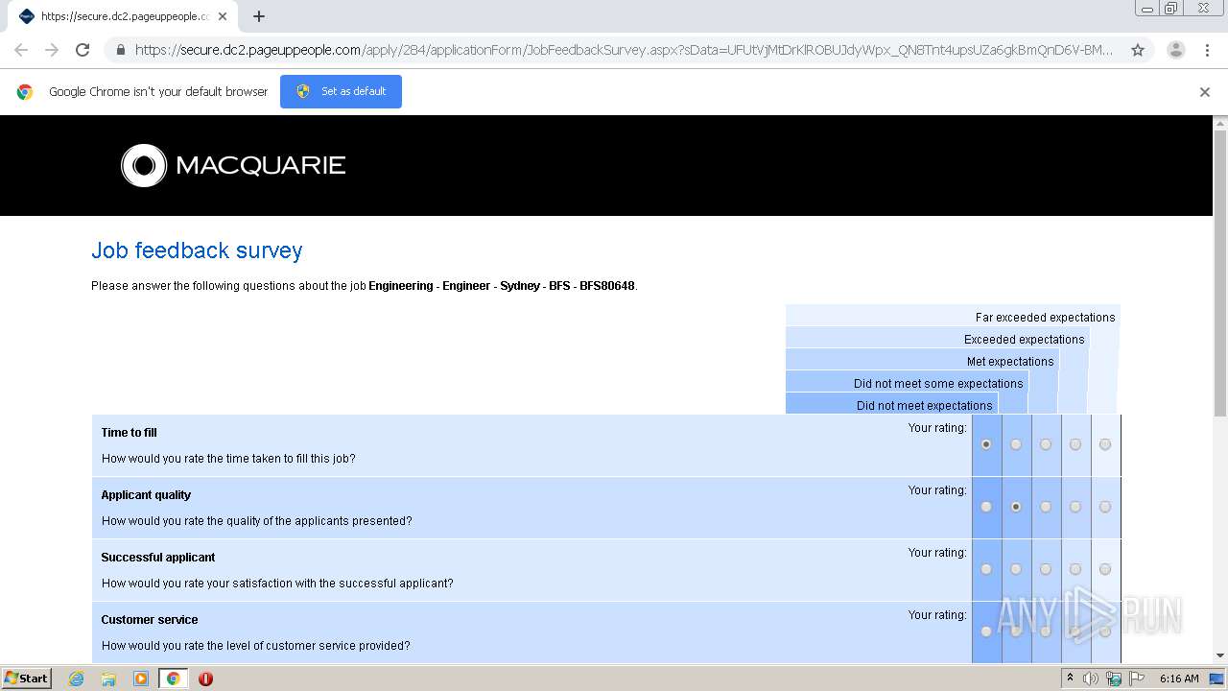Open the Chrome three-dot menu
The image size is (1228, 691).
1207,50
